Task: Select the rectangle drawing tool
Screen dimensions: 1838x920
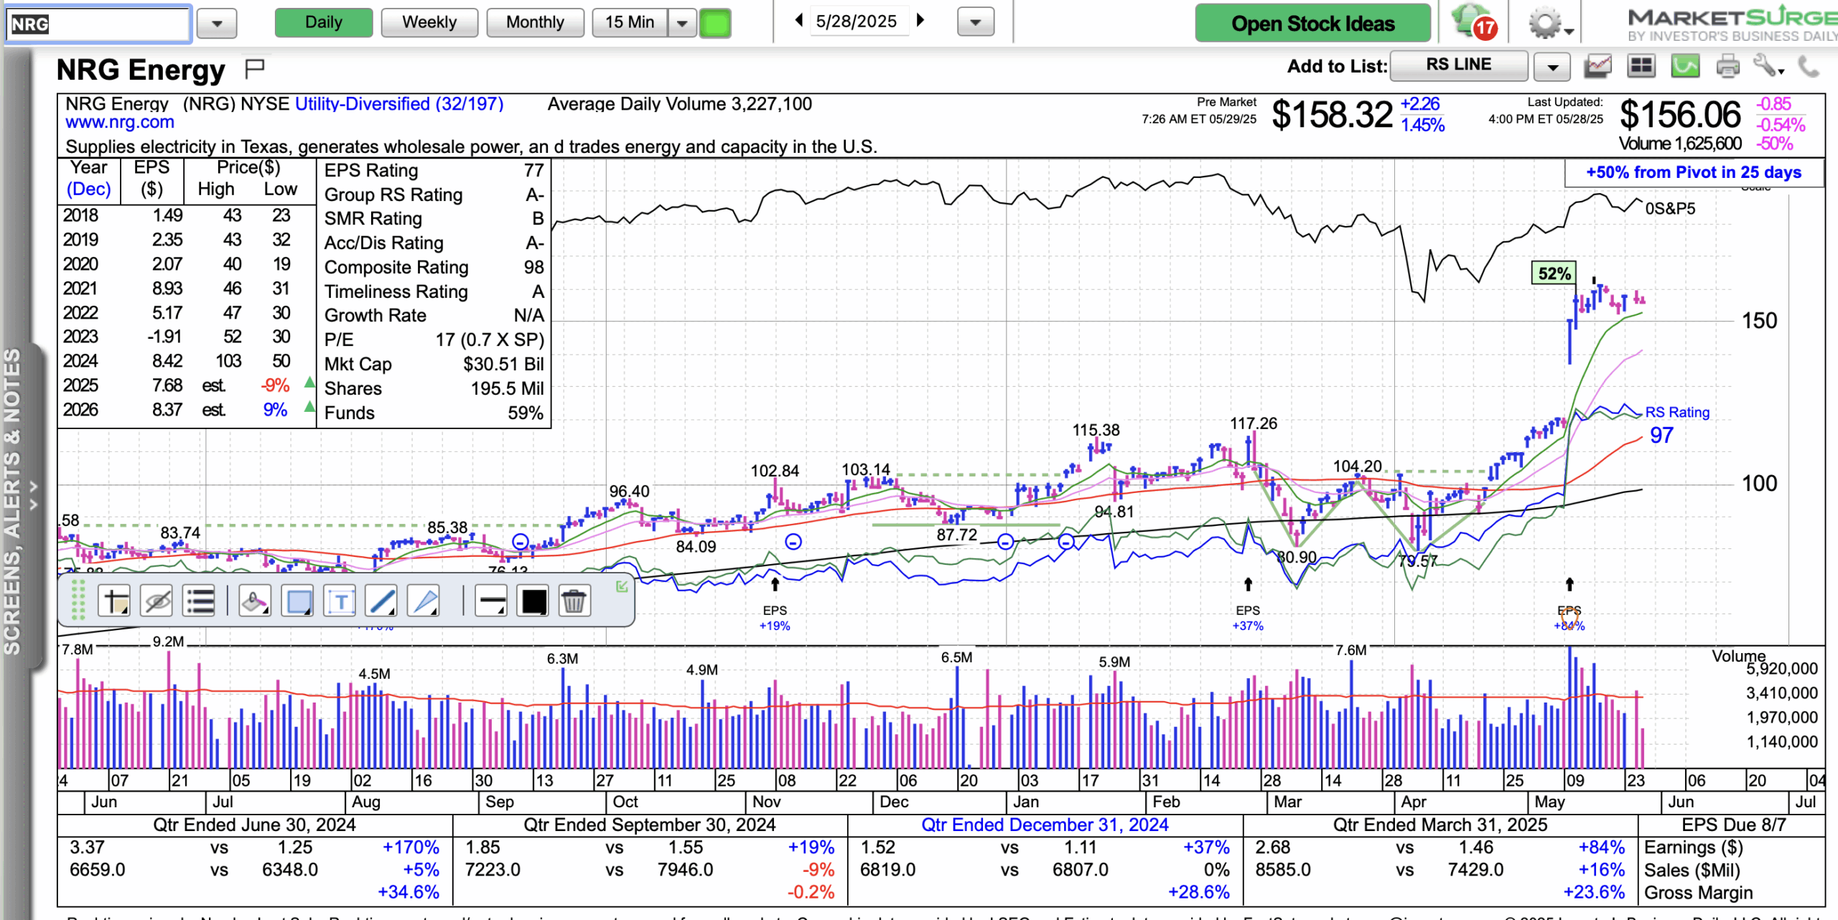Action: pyautogui.click(x=299, y=601)
